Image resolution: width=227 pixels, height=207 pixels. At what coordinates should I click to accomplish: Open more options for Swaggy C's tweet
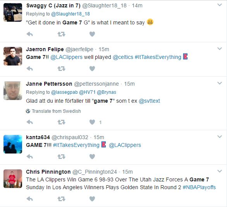220,5
